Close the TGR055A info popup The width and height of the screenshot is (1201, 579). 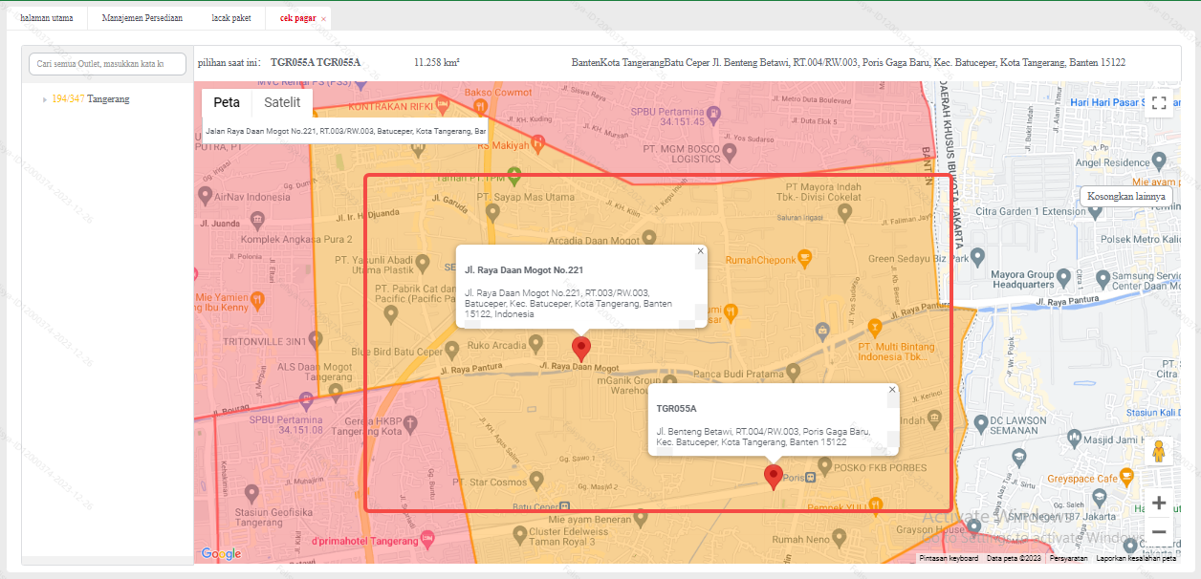tap(892, 389)
